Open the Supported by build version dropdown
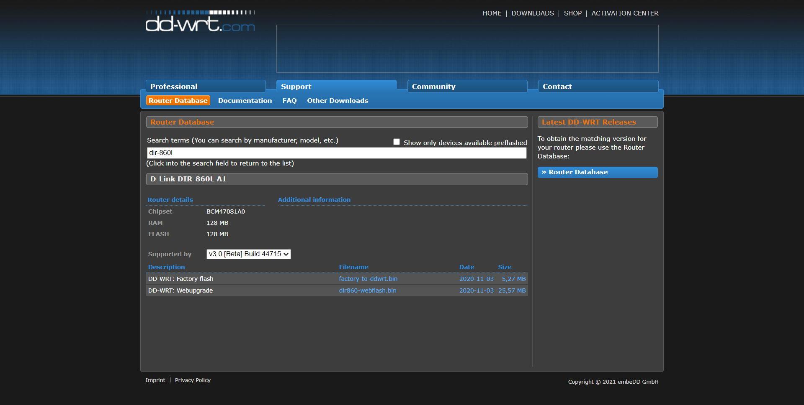Viewport: 804px width, 405px height. [x=248, y=254]
